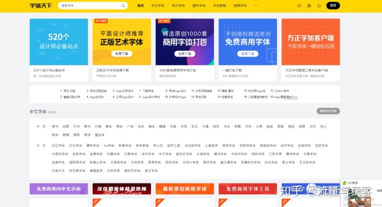Open the 520个设计师必备站点 banner

click(59, 42)
